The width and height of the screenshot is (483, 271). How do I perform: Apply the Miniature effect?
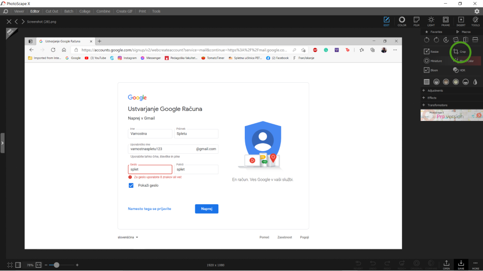(x=433, y=61)
